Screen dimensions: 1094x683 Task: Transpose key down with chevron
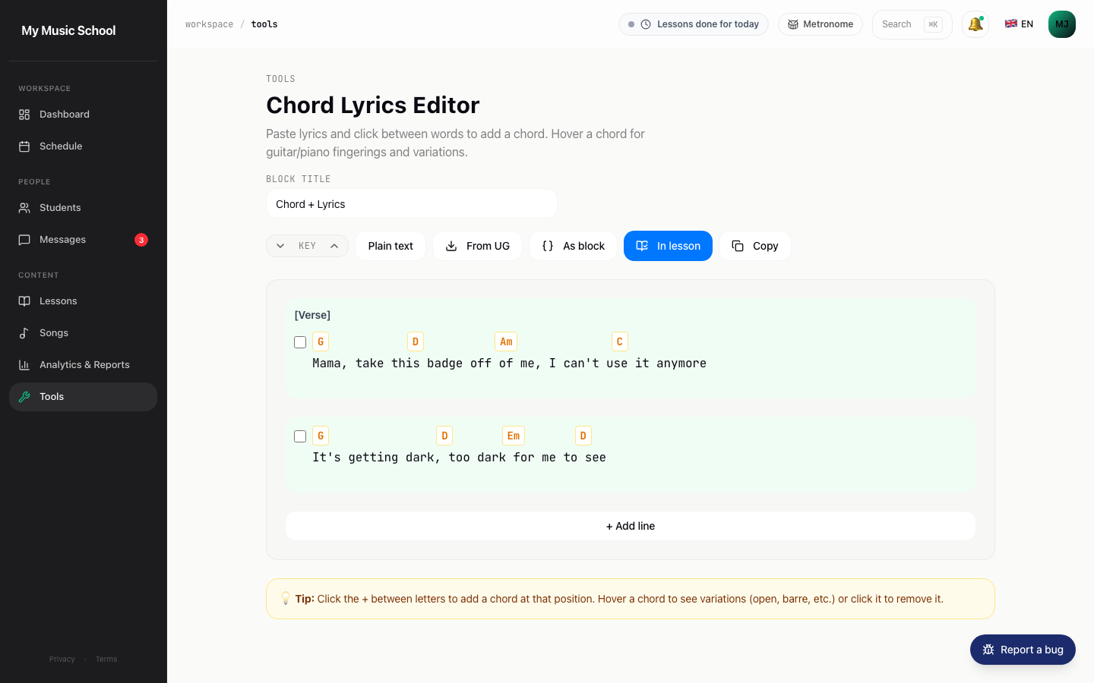pos(280,246)
